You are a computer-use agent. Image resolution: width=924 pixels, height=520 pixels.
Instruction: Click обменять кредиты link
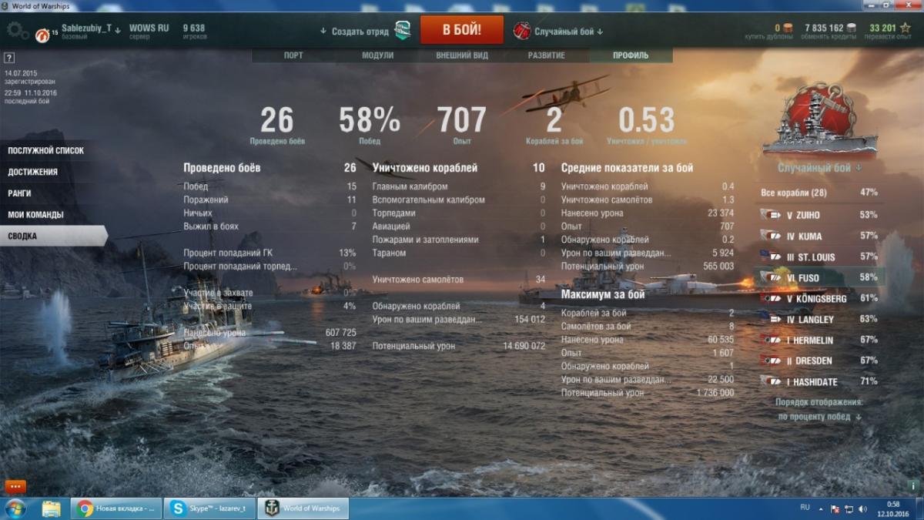tap(828, 37)
